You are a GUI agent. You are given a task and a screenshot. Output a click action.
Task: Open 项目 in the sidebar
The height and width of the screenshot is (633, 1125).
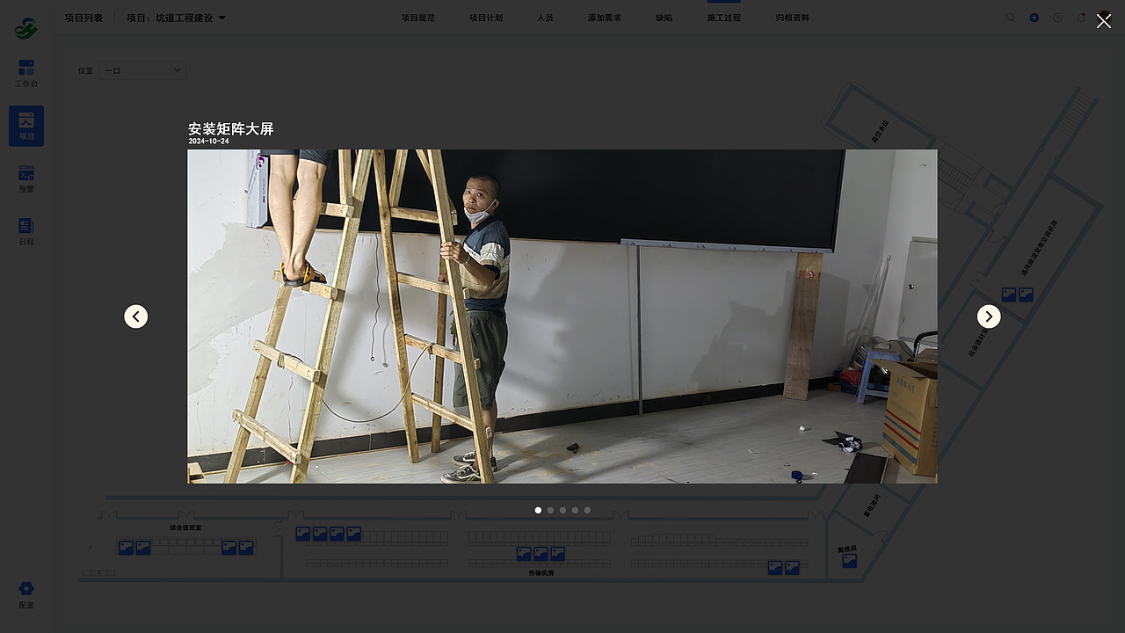tap(26, 126)
